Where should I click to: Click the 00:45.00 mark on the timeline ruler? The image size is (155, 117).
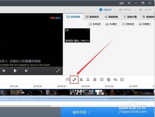[x=62, y=86]
